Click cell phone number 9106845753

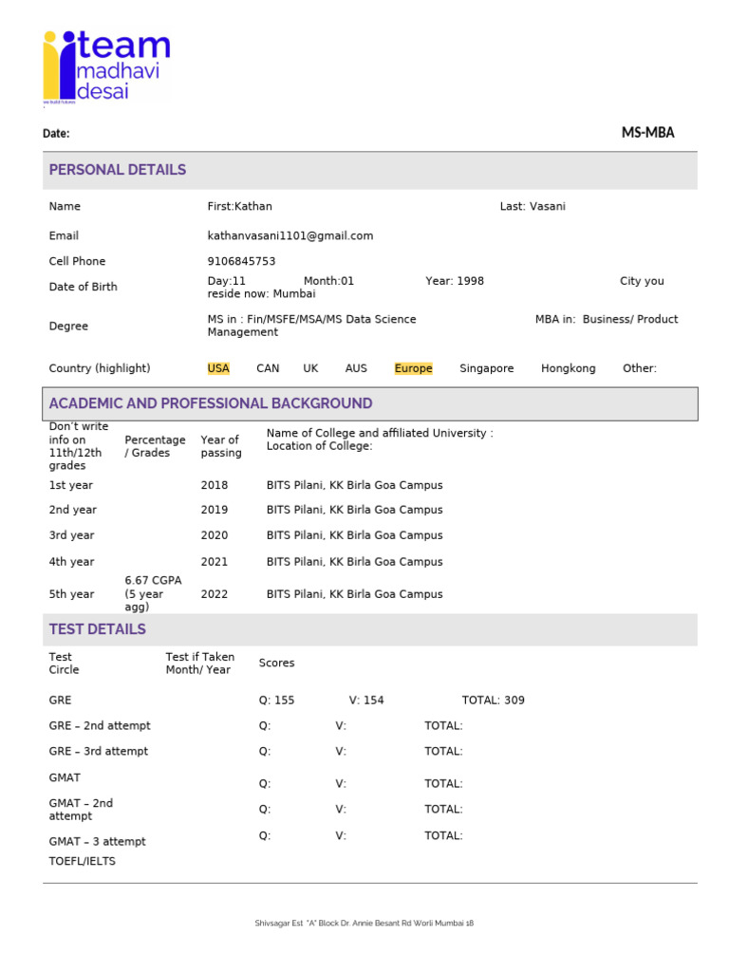(x=241, y=262)
